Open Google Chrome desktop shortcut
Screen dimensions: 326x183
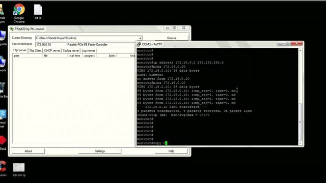(19, 13)
